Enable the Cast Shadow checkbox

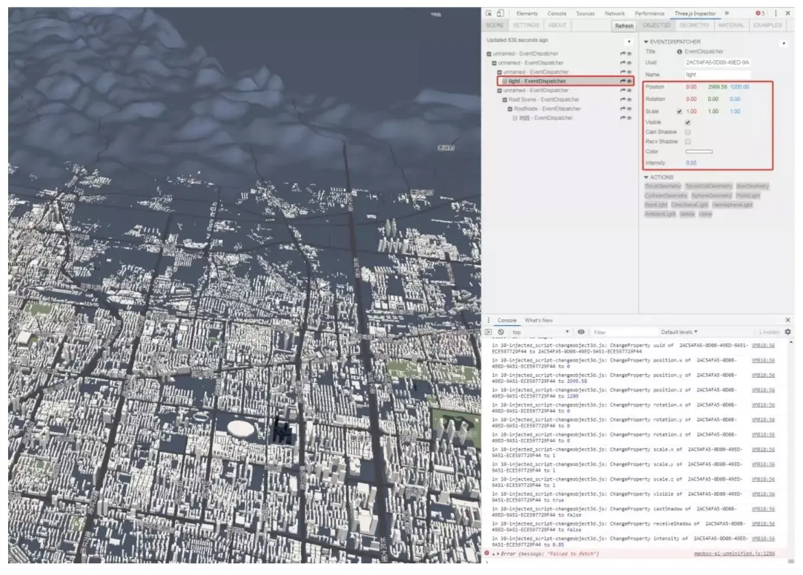688,132
